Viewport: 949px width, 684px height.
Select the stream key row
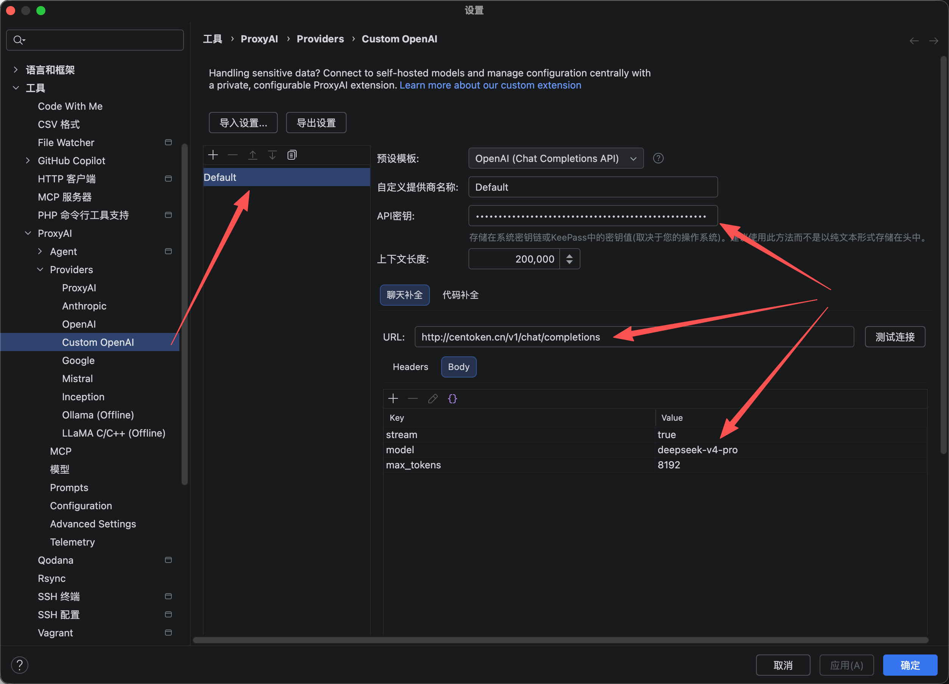coord(519,435)
